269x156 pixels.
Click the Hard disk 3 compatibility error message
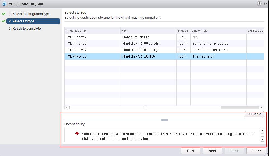168,136
